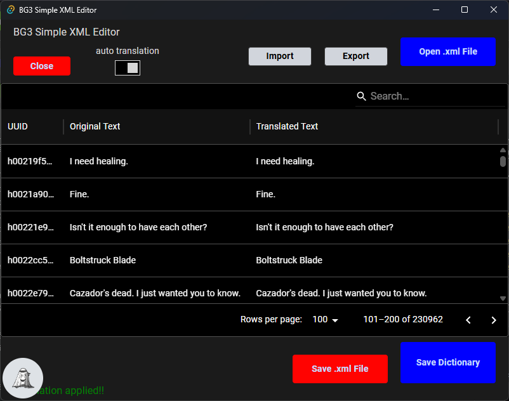Viewport: 509px width, 401px height.
Task: Save the dictionary
Action: (448, 362)
